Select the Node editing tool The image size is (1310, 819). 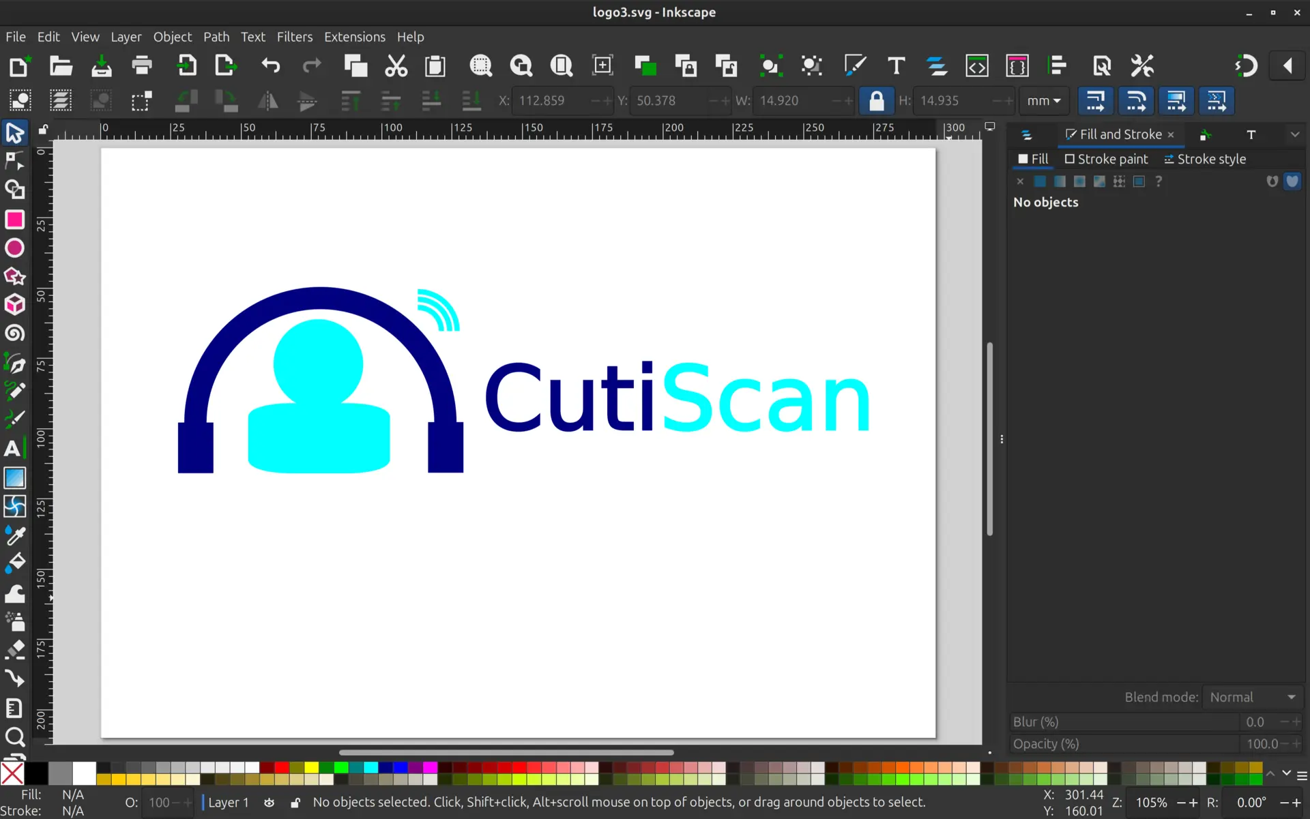tap(14, 161)
